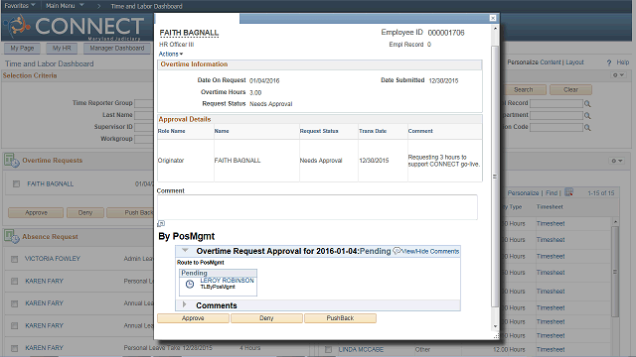636x357 pixels.
Task: Switch to the Manager Dashboard tab
Action: click(x=117, y=49)
